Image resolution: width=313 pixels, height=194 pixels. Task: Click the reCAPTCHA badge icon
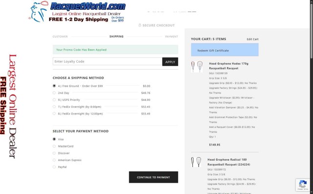[x=303, y=185]
